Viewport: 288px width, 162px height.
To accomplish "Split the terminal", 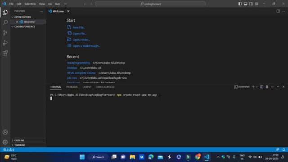I will tap(261, 87).
